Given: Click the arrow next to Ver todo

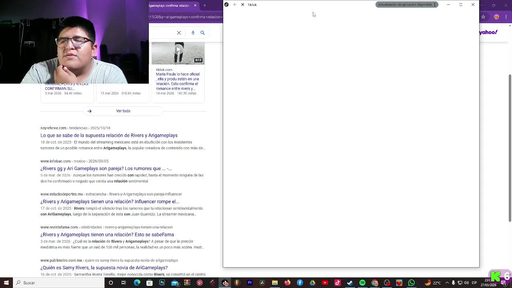Looking at the screenshot, I should [90, 111].
